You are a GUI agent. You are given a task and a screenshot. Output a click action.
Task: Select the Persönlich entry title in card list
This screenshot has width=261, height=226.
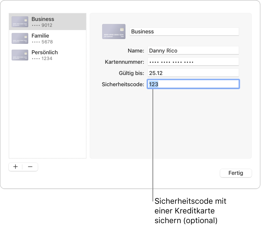click(45, 52)
